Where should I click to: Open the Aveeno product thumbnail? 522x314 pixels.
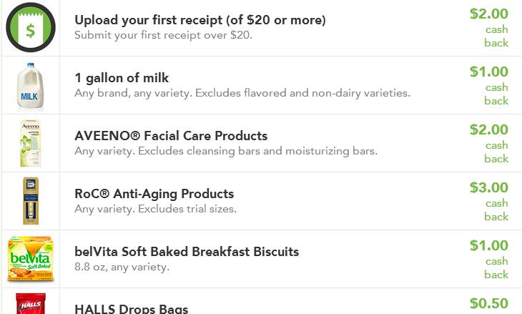pyautogui.click(x=30, y=143)
